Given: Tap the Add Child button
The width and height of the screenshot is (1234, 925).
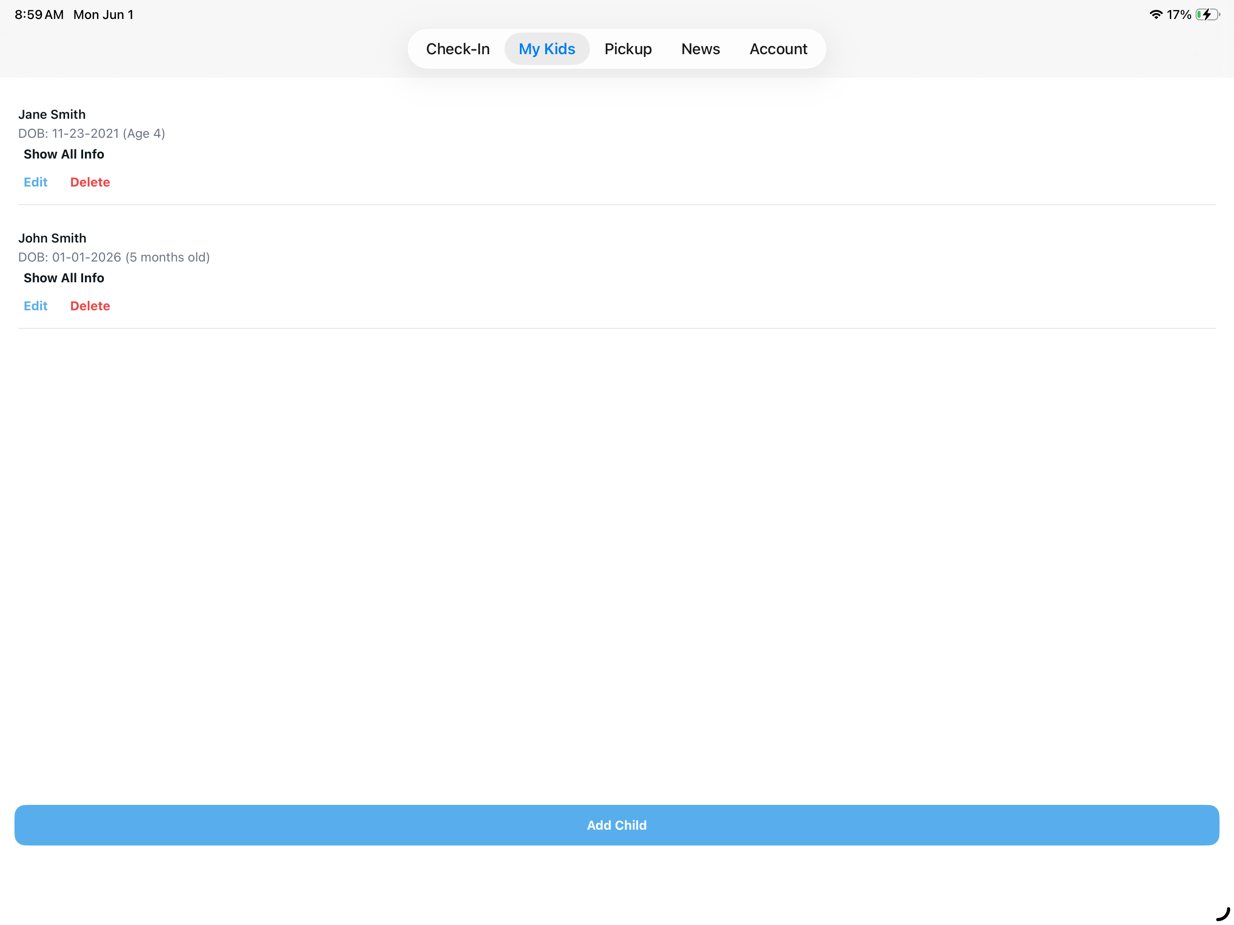Looking at the screenshot, I should pyautogui.click(x=617, y=825).
